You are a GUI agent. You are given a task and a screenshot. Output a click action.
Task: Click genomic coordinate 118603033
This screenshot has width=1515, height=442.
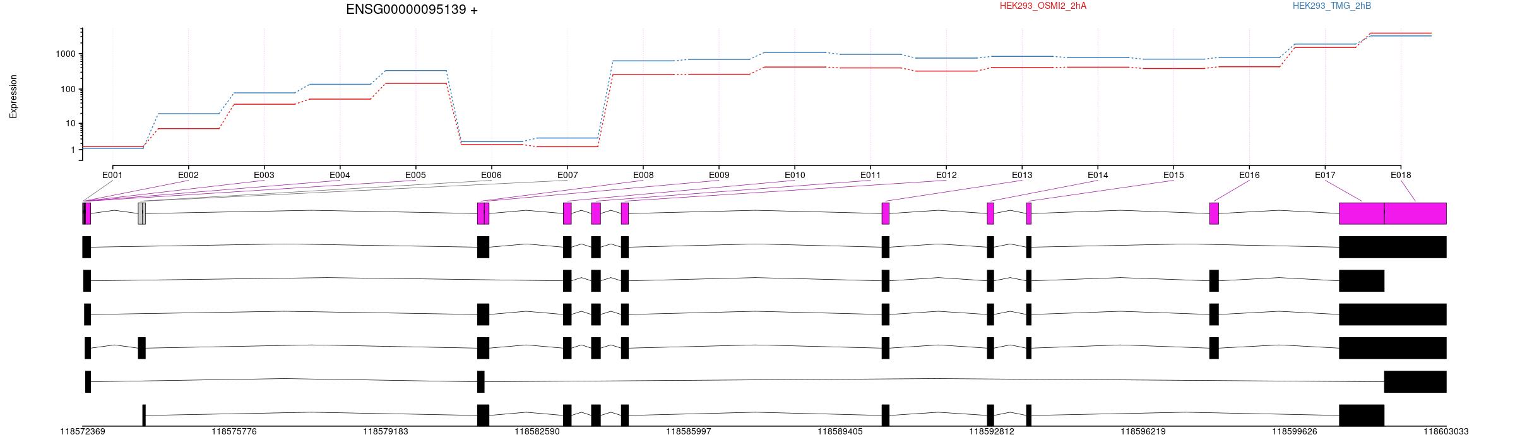tap(1446, 432)
